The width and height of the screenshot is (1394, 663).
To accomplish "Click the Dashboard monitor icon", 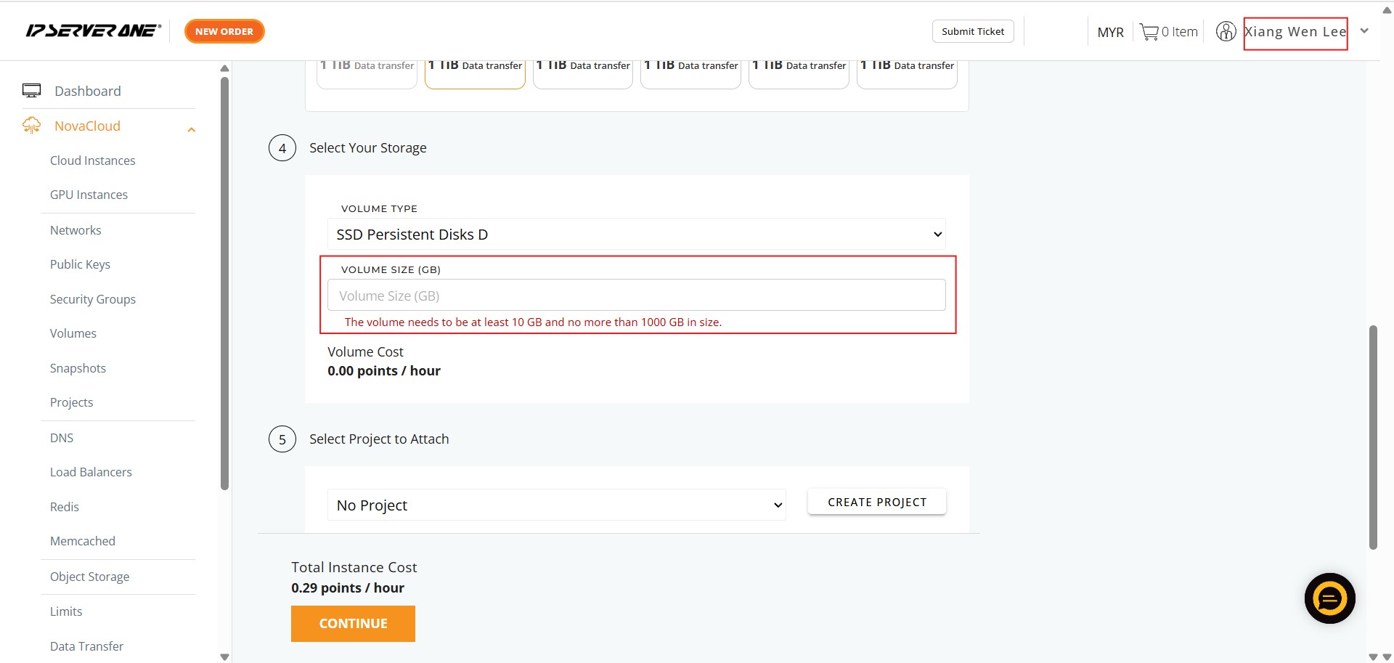I will click(x=31, y=91).
